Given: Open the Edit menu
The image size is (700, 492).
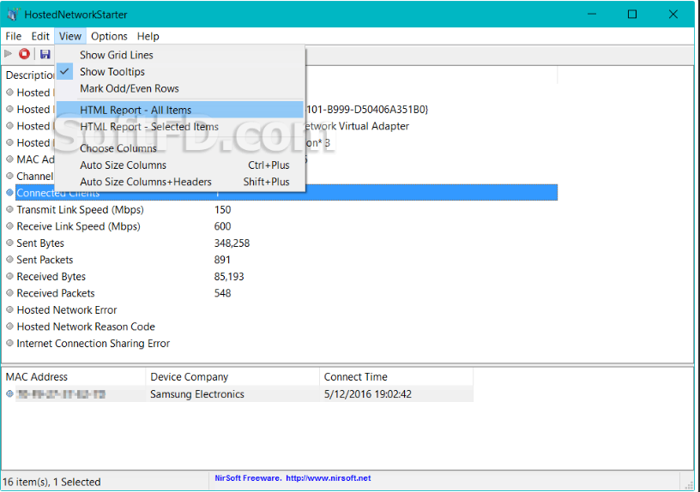Looking at the screenshot, I should (40, 36).
